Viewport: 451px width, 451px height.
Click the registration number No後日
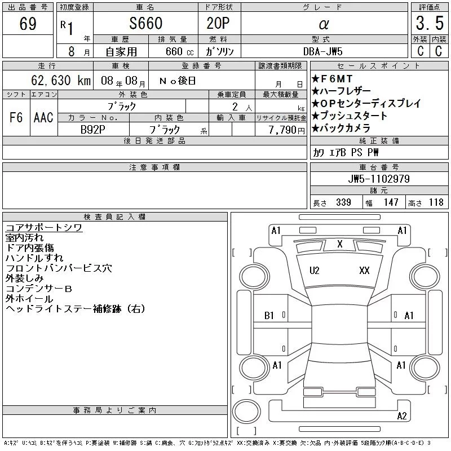pyautogui.click(x=178, y=81)
